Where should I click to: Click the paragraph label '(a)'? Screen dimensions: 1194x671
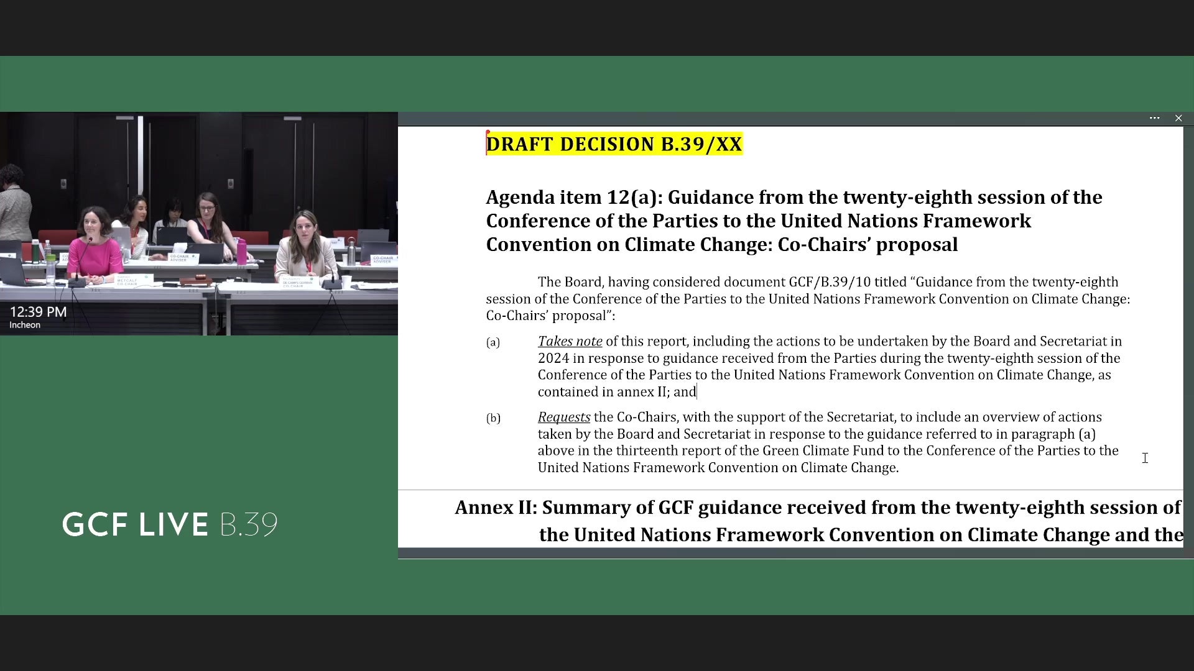[493, 342]
